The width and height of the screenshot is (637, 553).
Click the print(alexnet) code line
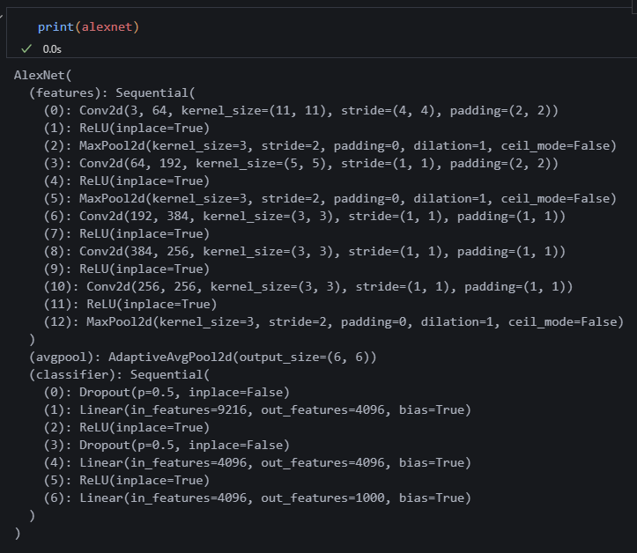(x=89, y=26)
